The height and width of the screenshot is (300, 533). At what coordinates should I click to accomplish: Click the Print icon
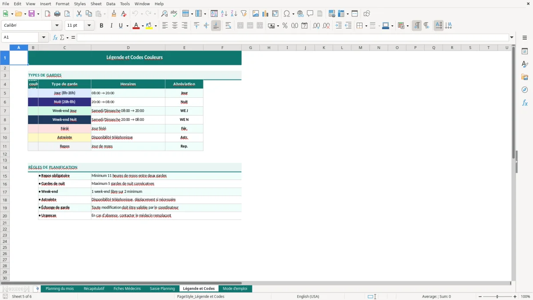coord(57,14)
